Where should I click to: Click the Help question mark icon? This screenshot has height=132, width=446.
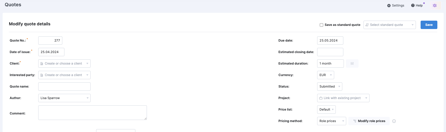[x=413, y=5]
